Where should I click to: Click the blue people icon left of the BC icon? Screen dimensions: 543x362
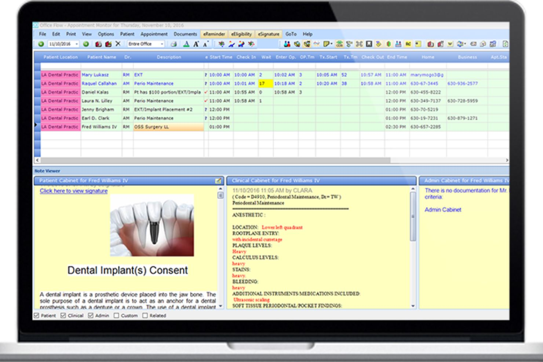point(398,44)
